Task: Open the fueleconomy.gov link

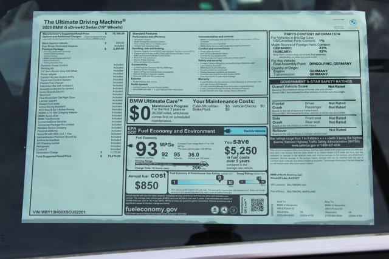Action: (x=151, y=209)
